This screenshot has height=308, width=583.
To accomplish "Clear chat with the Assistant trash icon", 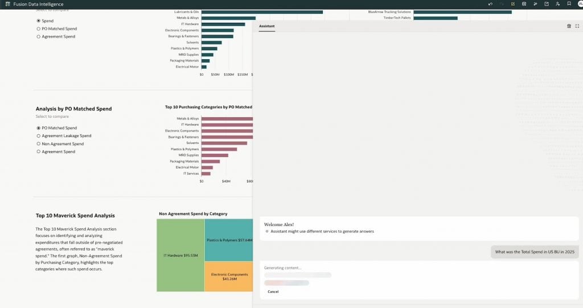I will [569, 26].
